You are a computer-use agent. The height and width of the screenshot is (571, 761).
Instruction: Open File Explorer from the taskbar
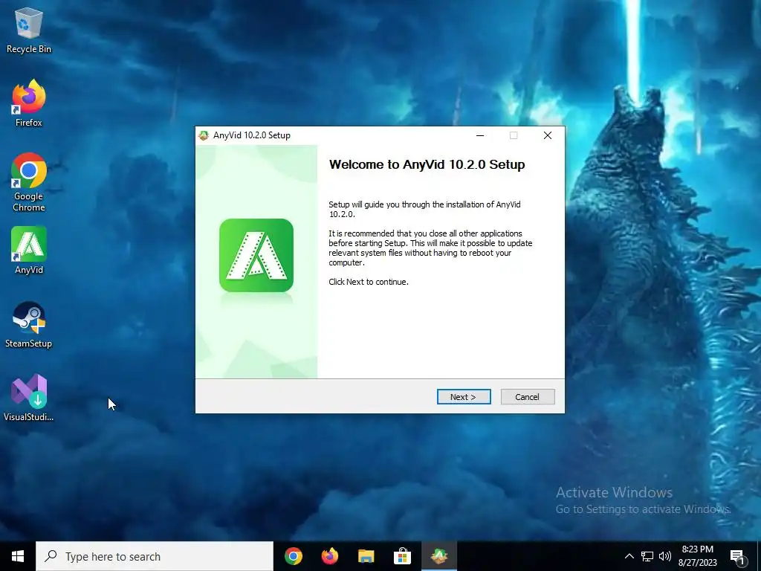(366, 556)
